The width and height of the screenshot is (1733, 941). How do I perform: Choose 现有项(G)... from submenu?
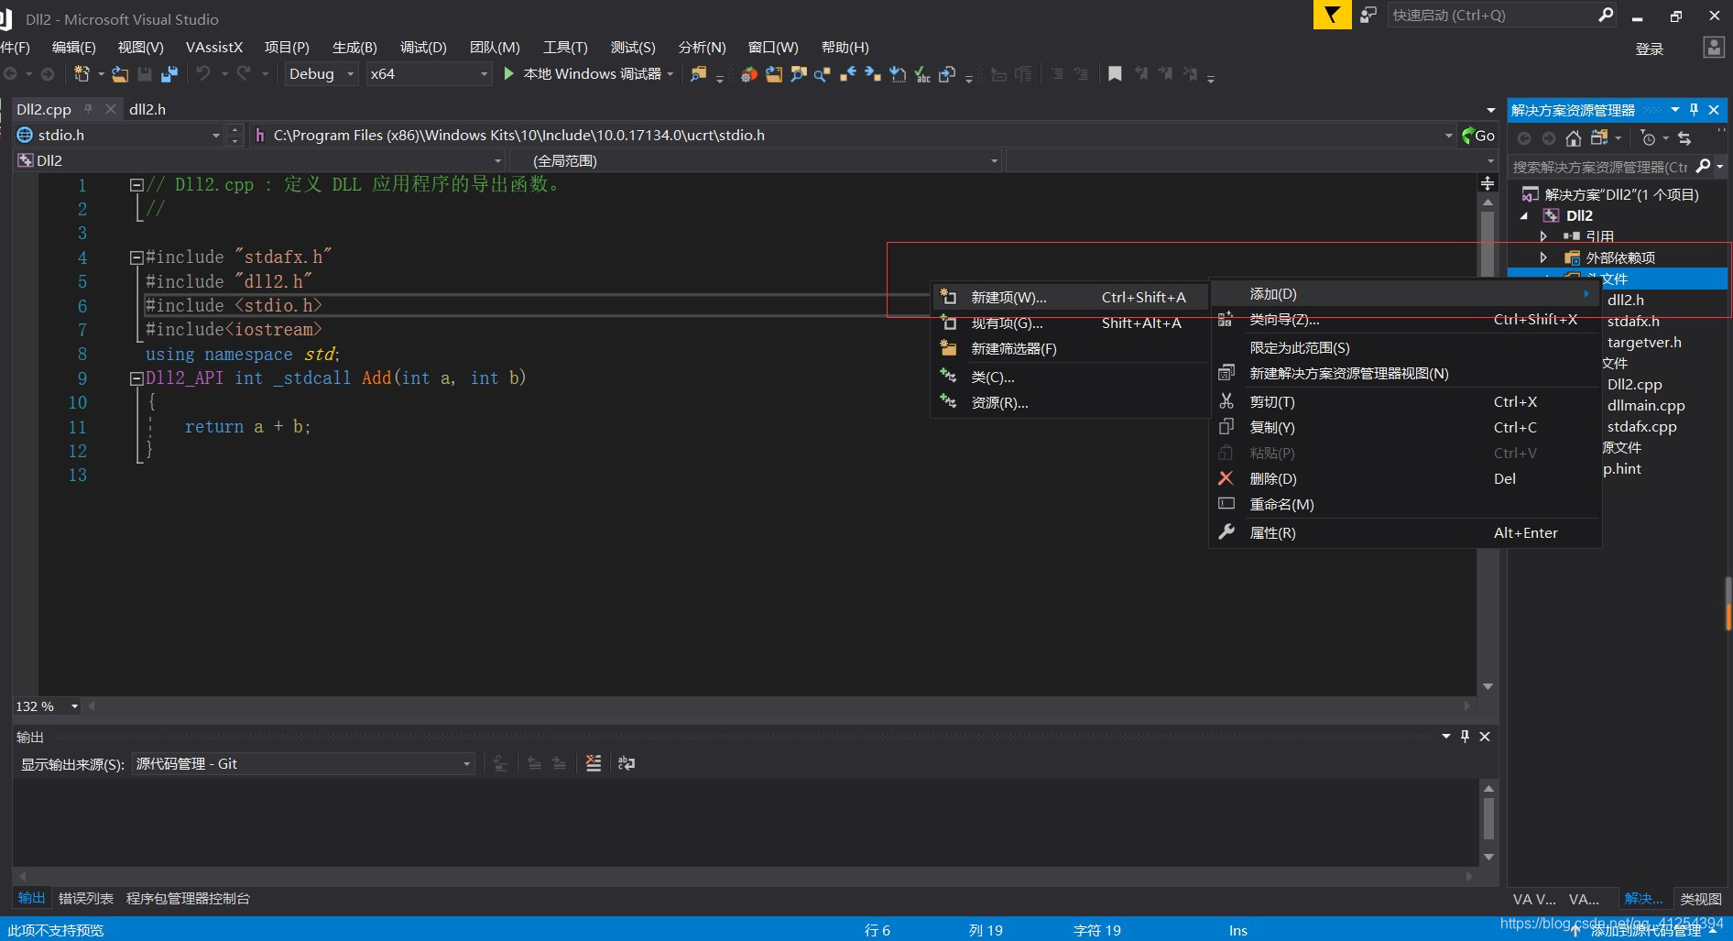pyautogui.click(x=1069, y=323)
